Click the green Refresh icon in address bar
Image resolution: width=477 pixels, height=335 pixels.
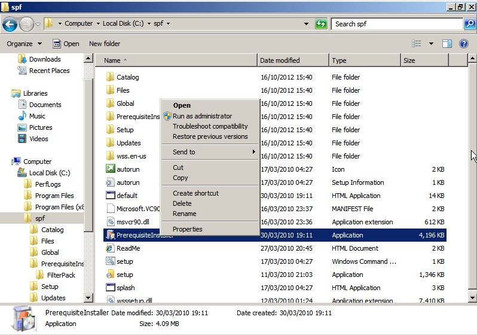(321, 24)
